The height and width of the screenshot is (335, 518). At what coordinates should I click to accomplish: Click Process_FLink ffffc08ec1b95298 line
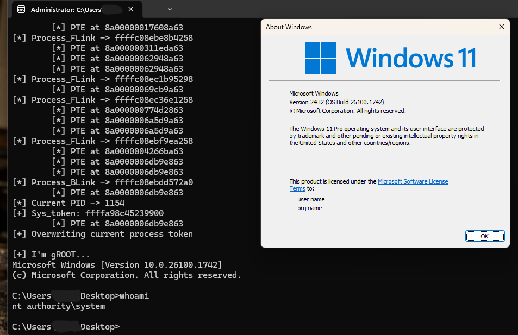102,79
